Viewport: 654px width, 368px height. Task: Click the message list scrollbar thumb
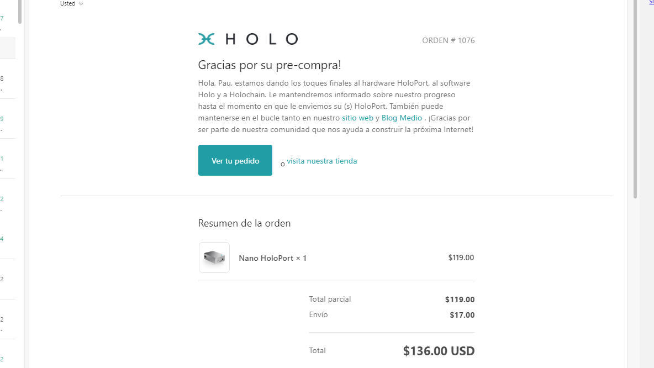click(19, 12)
